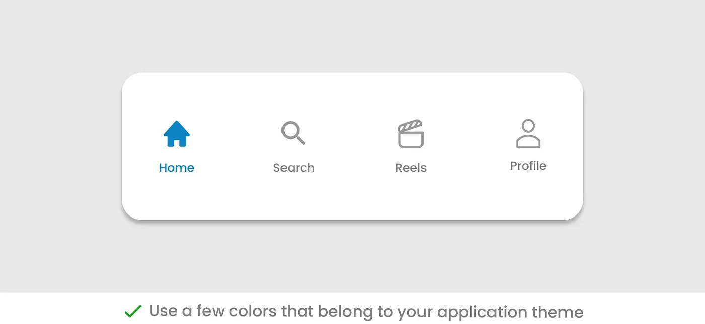Screen dimensions: 705x324
Task: Click the handle of the Search magnifier
Action: (301, 140)
